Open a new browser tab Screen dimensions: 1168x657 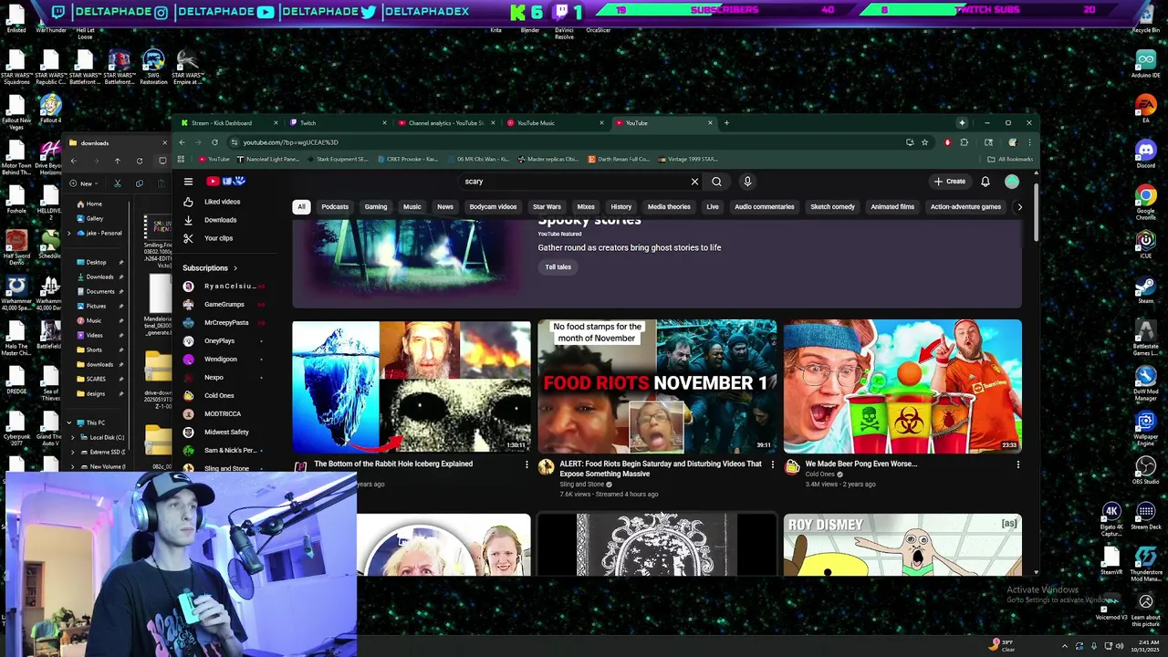[726, 123]
